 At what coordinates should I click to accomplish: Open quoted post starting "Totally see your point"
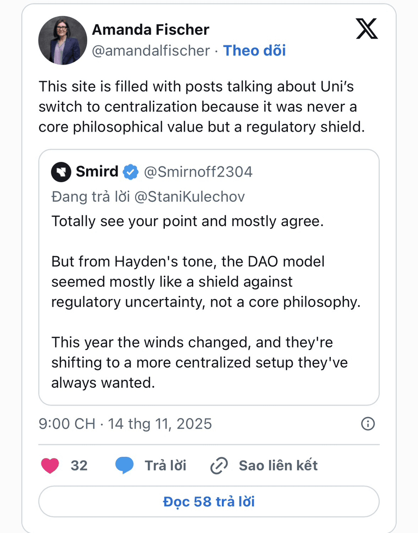click(x=208, y=302)
